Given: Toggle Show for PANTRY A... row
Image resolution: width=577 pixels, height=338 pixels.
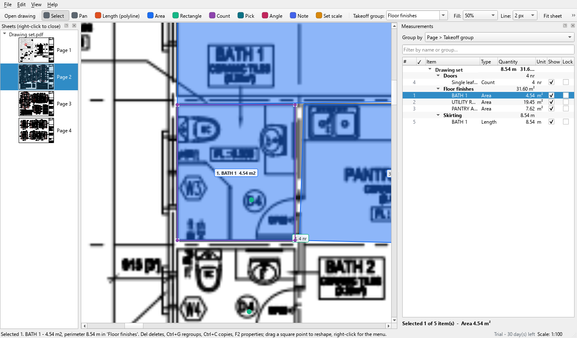Looking at the screenshot, I should tap(551, 108).
